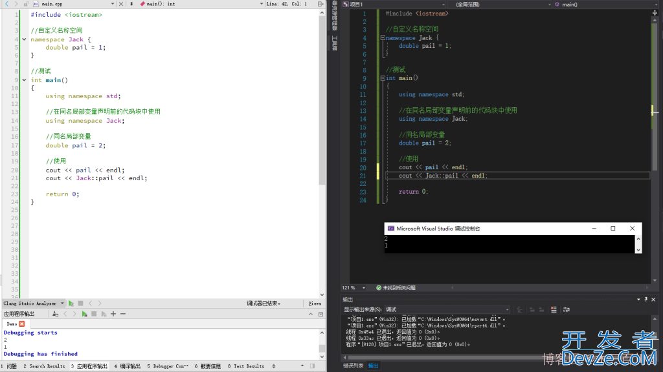Go to previous item in application output

[x=65, y=314]
